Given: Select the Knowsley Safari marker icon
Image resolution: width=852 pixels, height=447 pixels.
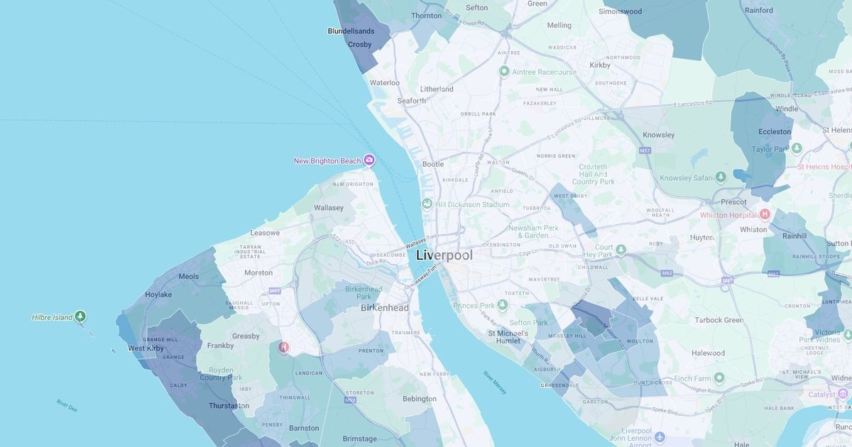Looking at the screenshot, I should pos(721,177).
